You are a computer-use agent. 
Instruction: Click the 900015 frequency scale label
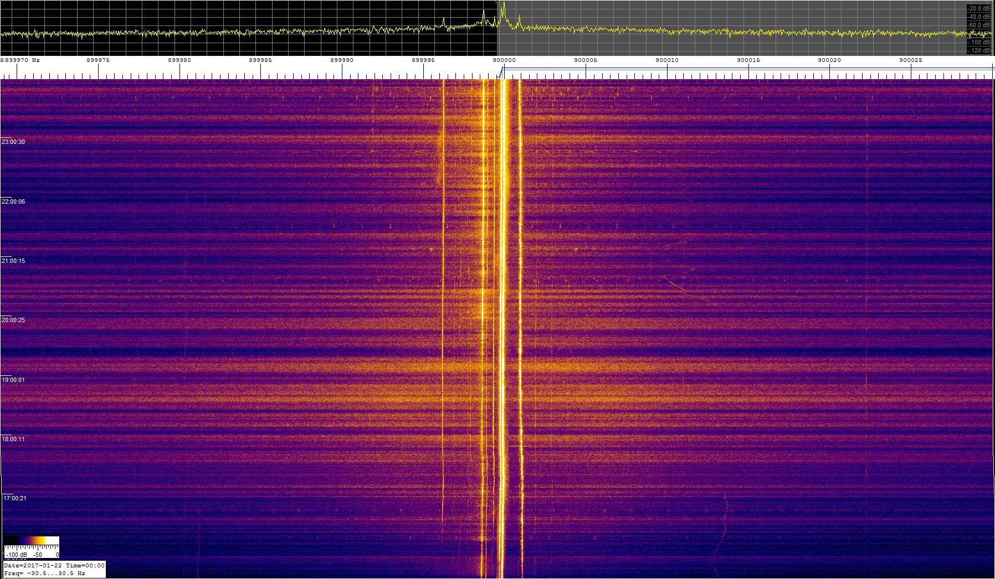point(748,60)
